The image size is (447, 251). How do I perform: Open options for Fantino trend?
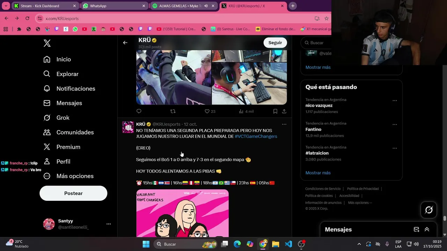(395, 124)
